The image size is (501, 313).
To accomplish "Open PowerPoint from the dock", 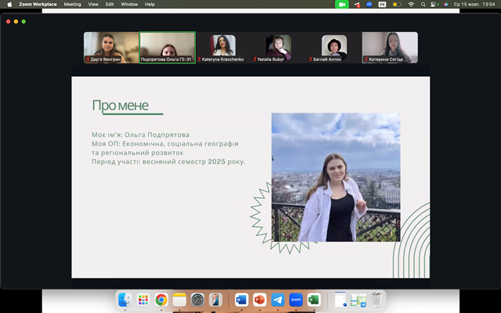I will tap(260, 300).
